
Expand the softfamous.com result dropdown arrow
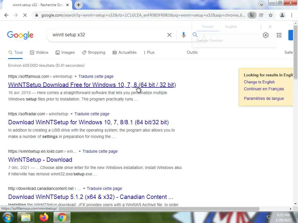point(75,76)
